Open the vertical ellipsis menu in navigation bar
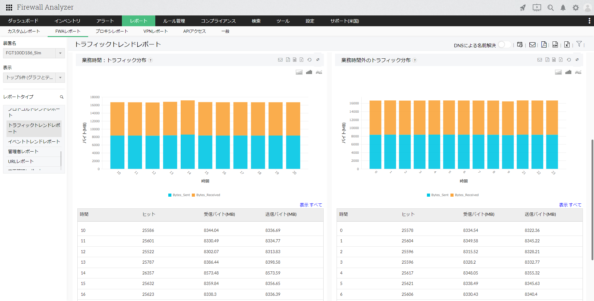The image size is (594, 301). point(589,21)
